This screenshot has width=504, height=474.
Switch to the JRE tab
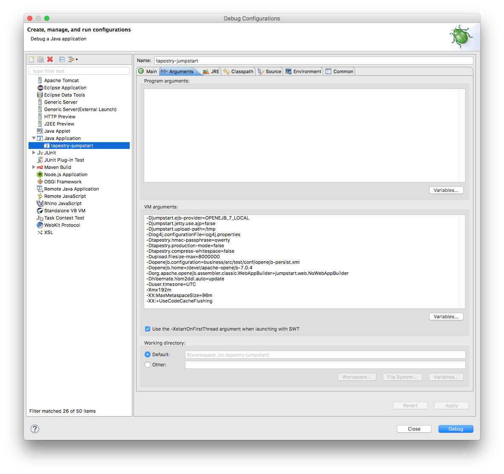211,71
